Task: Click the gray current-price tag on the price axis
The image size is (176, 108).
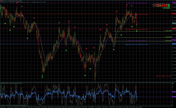Action: click(174, 23)
